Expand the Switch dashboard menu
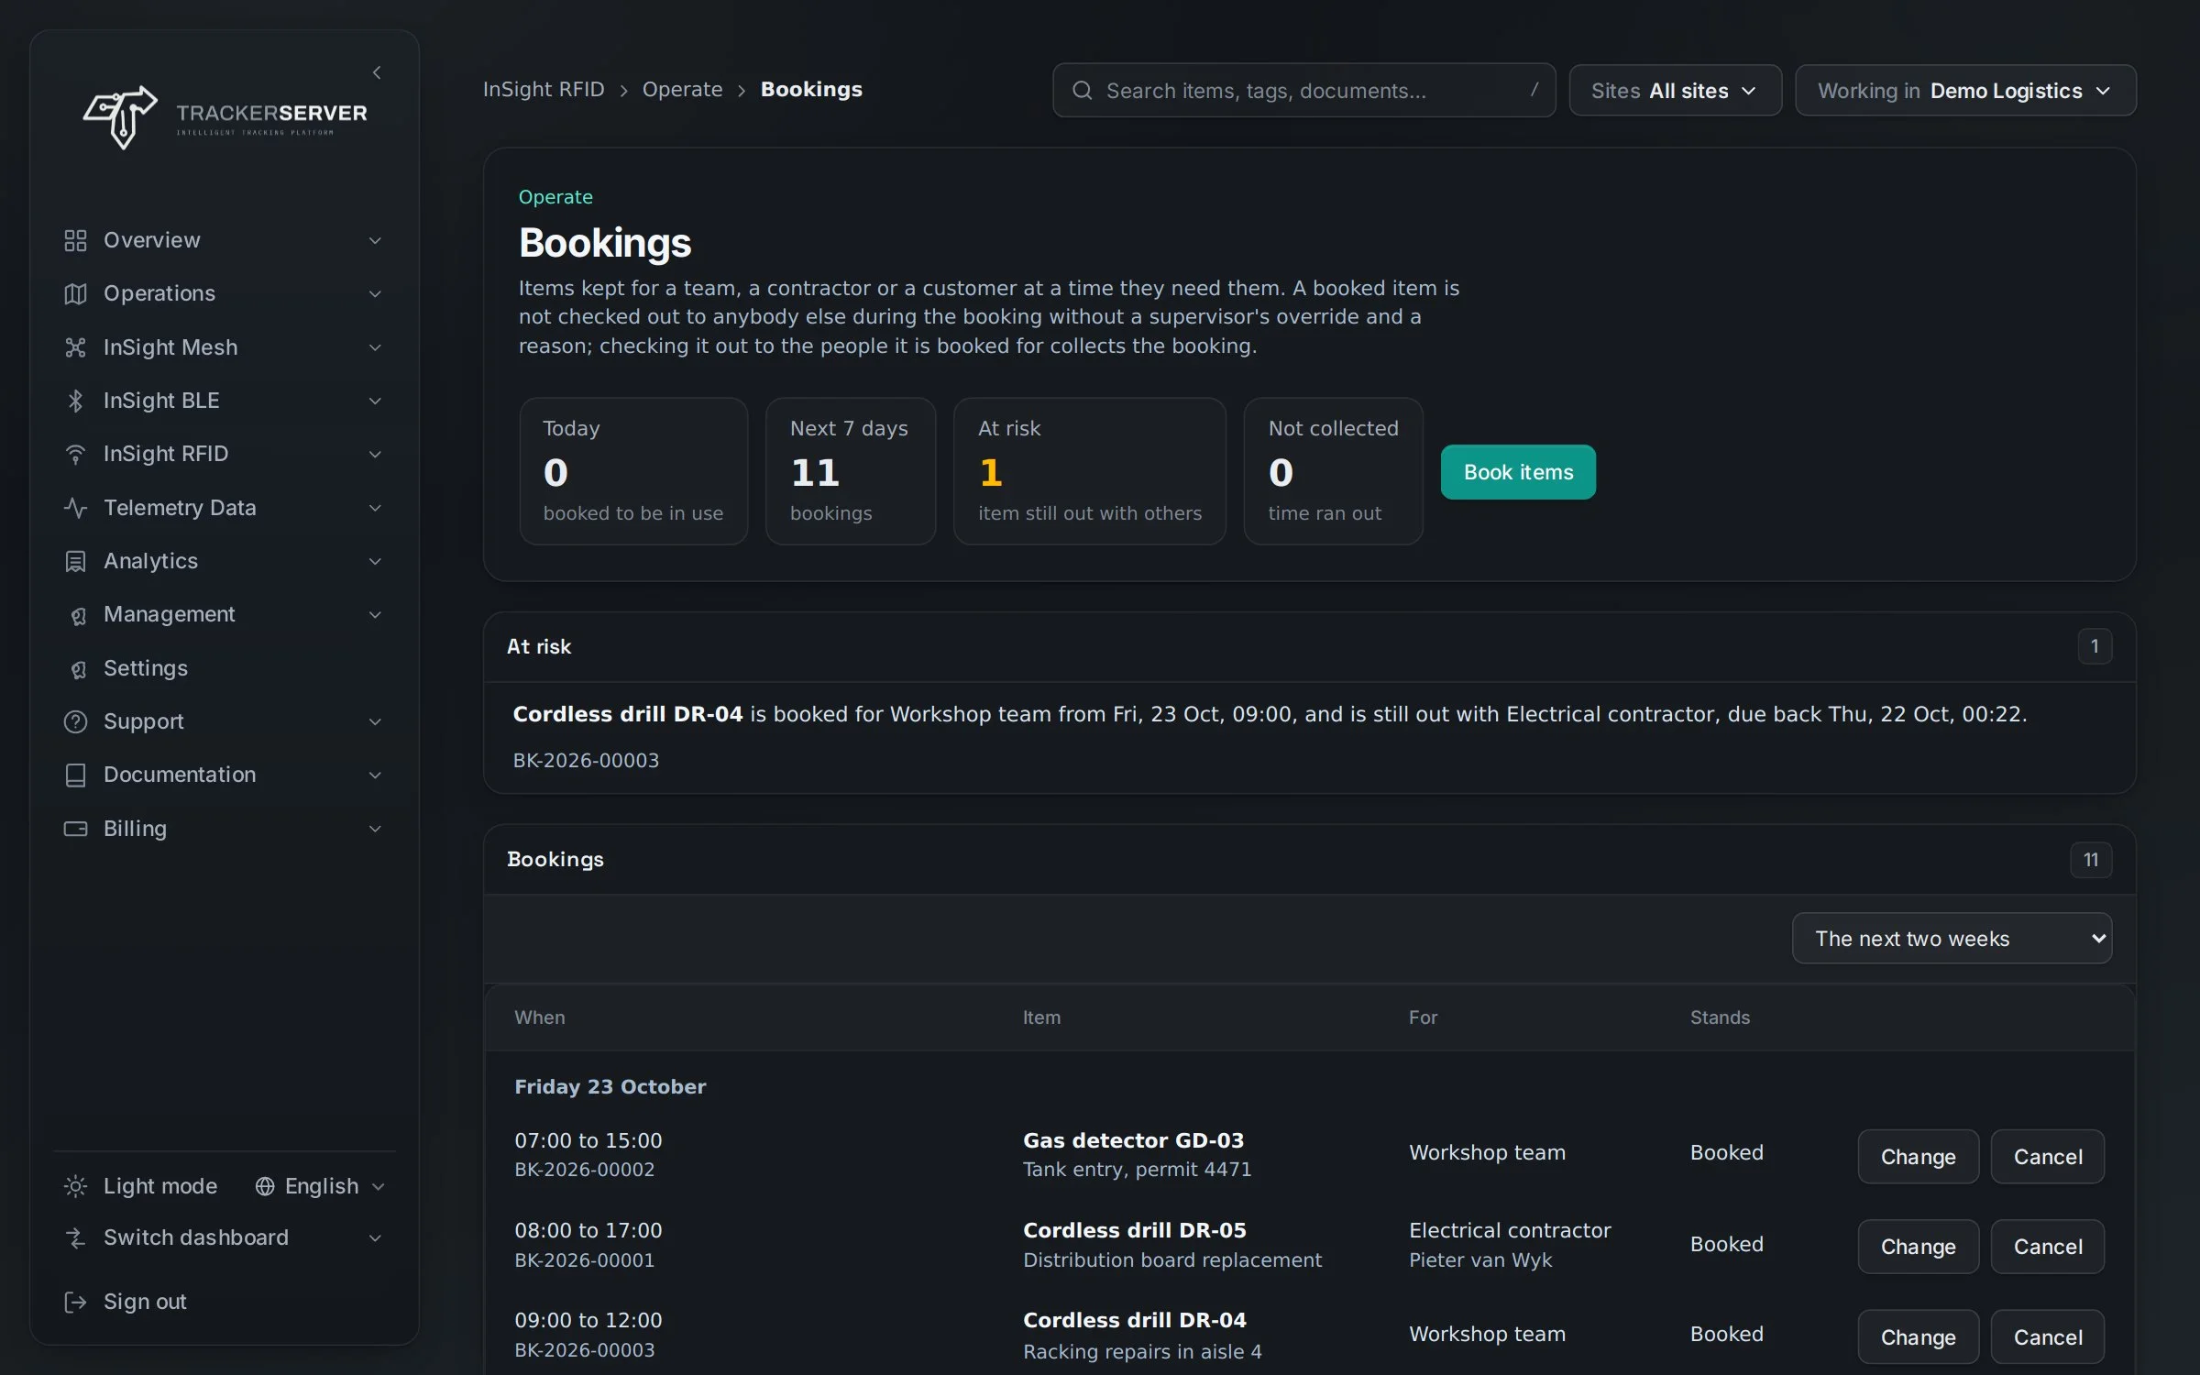The image size is (2200, 1375). [224, 1237]
